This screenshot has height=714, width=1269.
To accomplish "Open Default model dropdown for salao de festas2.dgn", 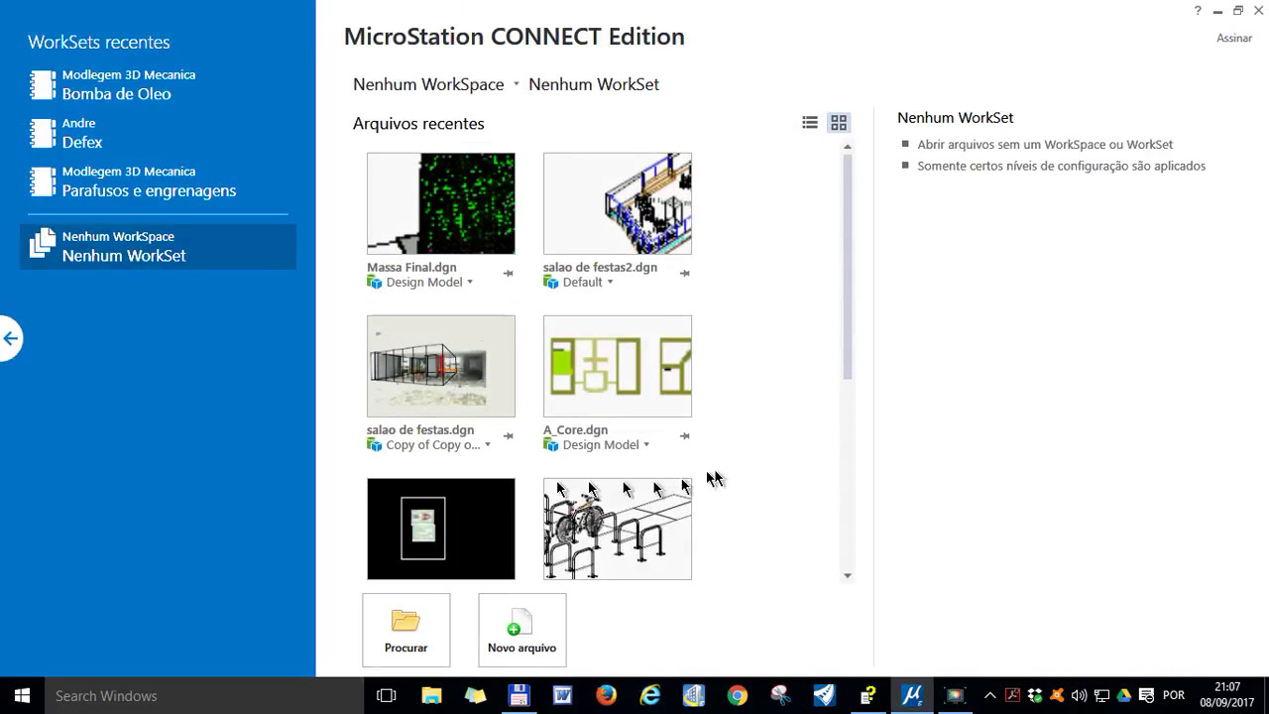I will (x=610, y=283).
